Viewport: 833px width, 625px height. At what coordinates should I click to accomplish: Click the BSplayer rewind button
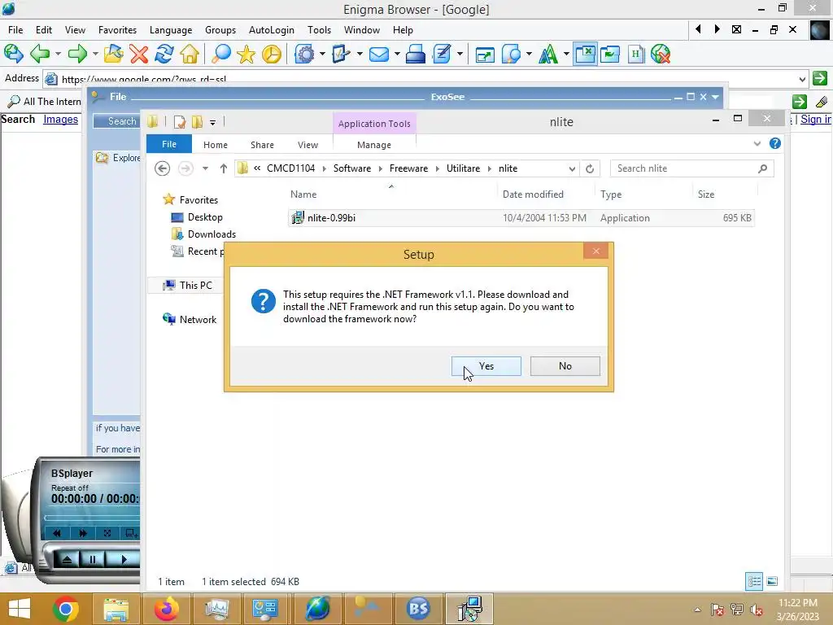pos(57,532)
